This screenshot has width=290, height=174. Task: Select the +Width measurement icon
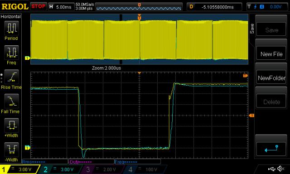point(11,126)
